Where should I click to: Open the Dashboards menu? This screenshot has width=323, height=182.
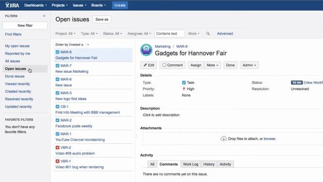click(35, 5)
